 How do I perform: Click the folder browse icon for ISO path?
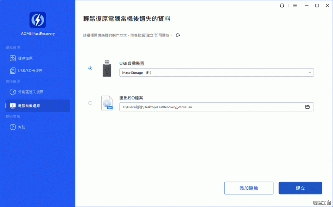point(307,107)
